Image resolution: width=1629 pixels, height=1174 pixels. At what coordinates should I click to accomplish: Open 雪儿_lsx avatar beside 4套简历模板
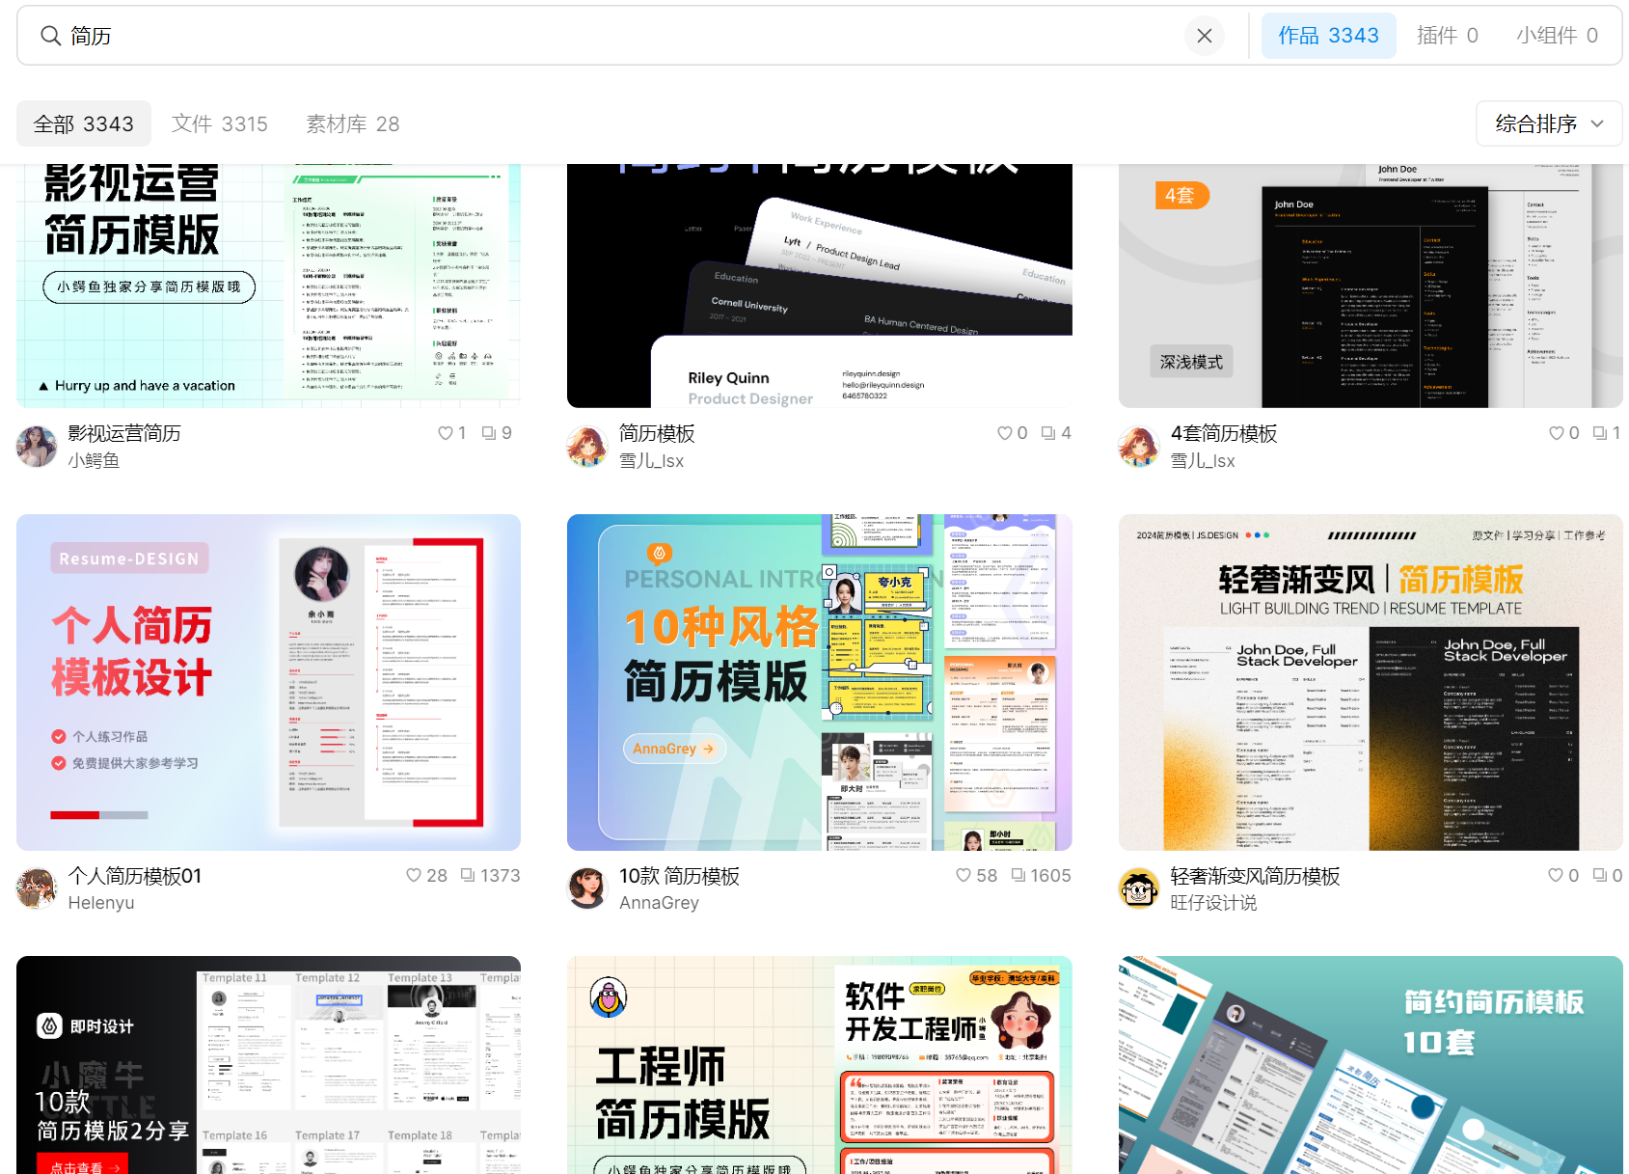1139,447
